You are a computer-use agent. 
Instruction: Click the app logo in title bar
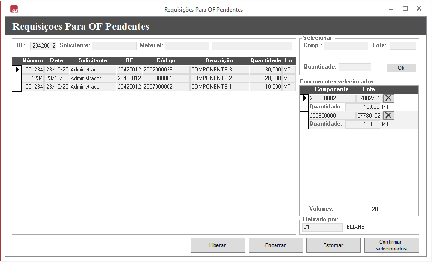click(x=14, y=9)
